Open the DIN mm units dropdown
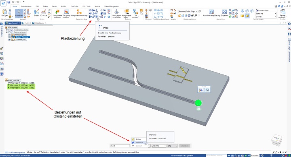This screenshot has width=291, height=157. [x=159, y=146]
